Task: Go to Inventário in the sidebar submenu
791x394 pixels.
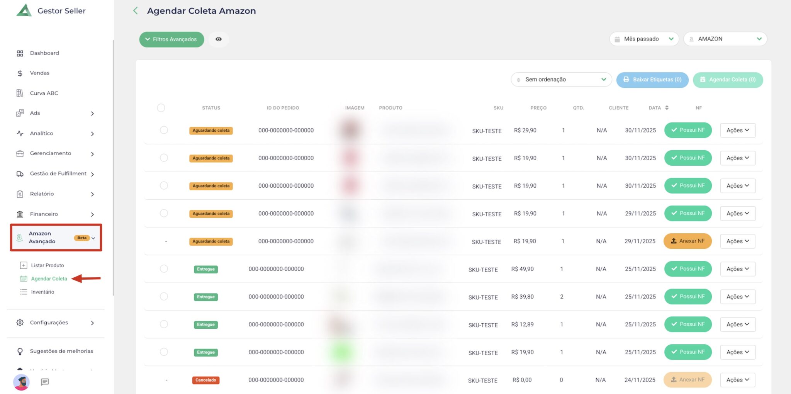Action: click(x=42, y=292)
